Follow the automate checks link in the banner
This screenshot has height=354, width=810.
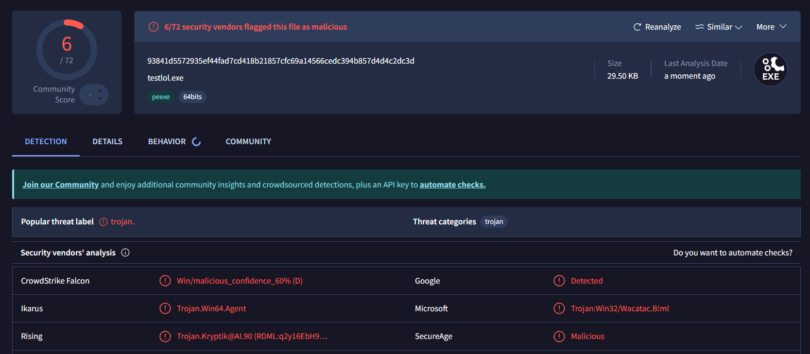pyautogui.click(x=452, y=185)
